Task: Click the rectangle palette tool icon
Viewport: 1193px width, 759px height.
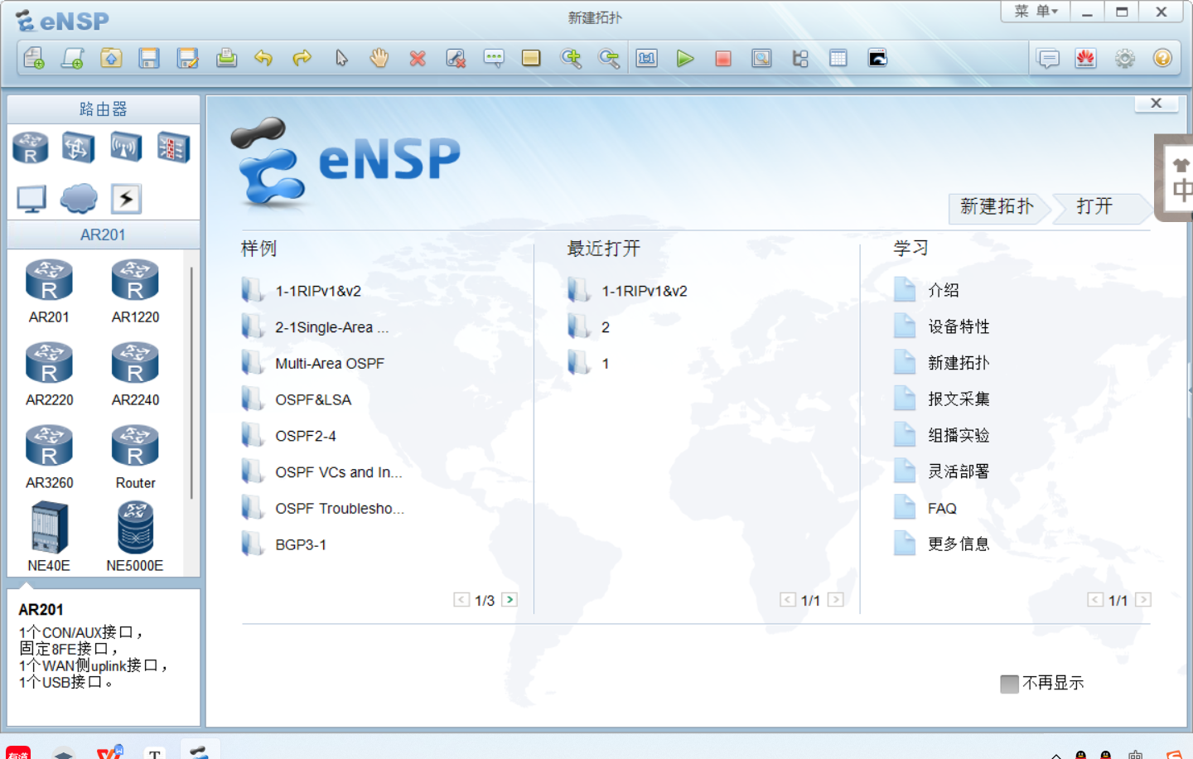Action: coord(531,58)
